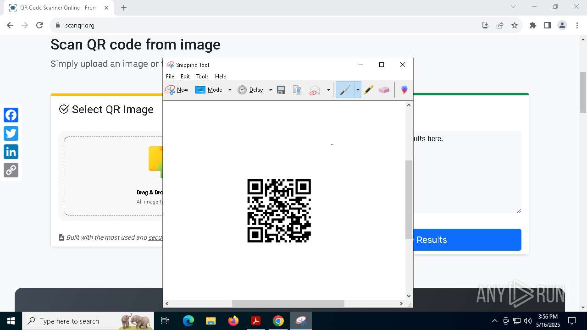
Task: Copy link using sidebar chain icon
Action: [11, 170]
